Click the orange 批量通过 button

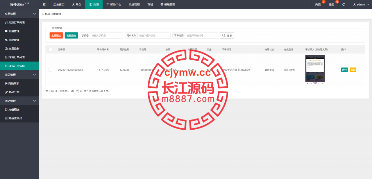coord(56,35)
